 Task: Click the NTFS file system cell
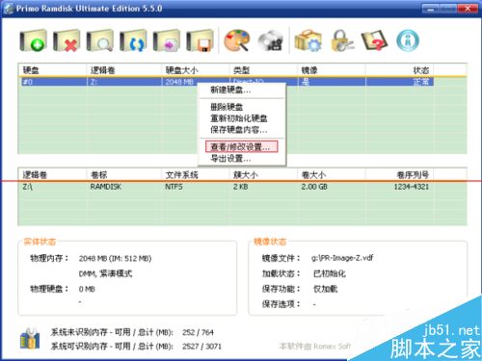point(174,187)
